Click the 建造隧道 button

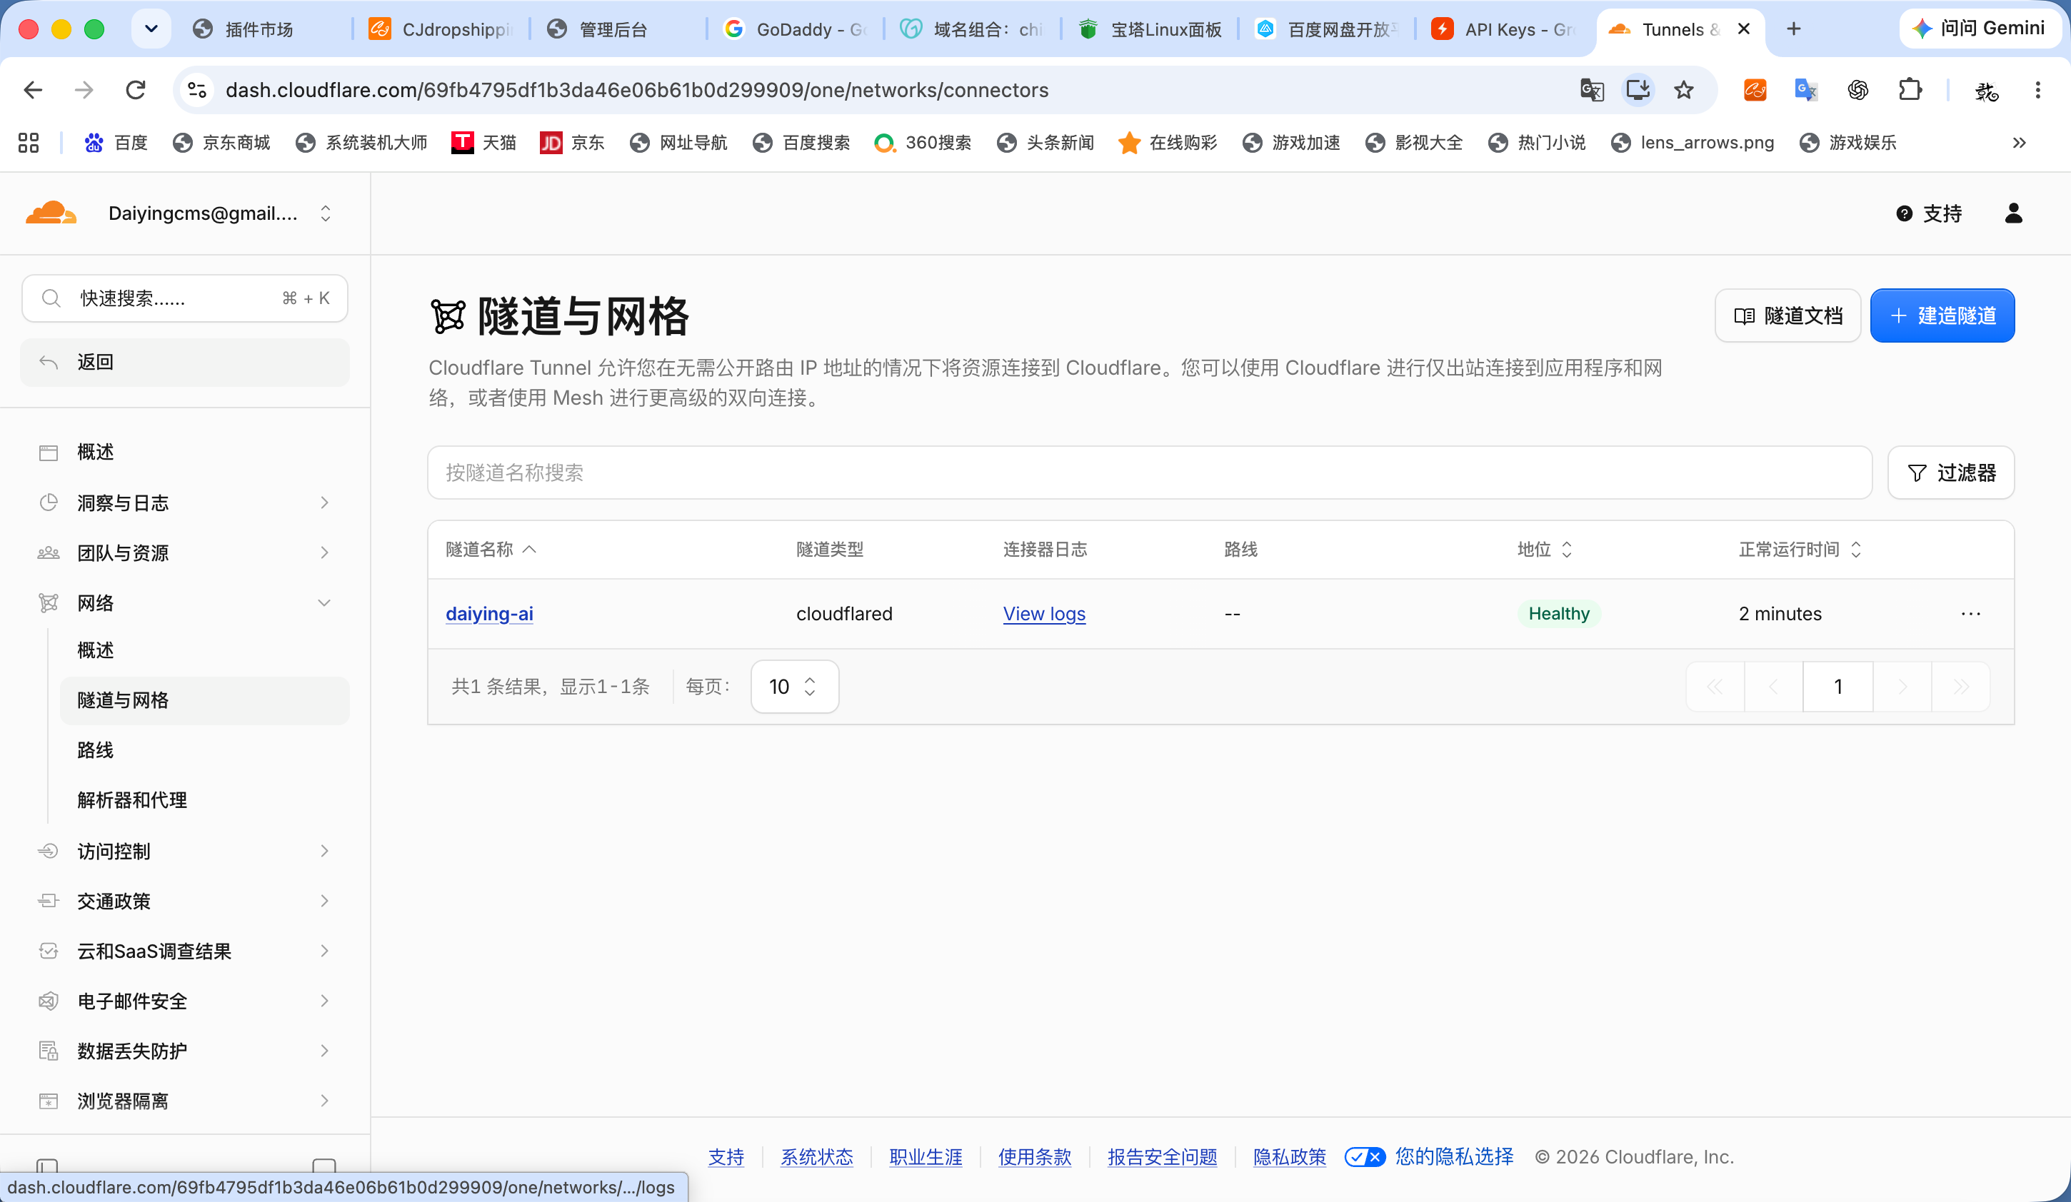pos(1942,315)
